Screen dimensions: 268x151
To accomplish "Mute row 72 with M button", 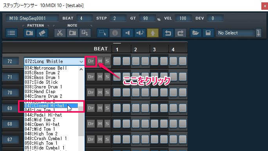I will point(100,61).
